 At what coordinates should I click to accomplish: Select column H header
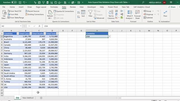[x=97, y=31]
